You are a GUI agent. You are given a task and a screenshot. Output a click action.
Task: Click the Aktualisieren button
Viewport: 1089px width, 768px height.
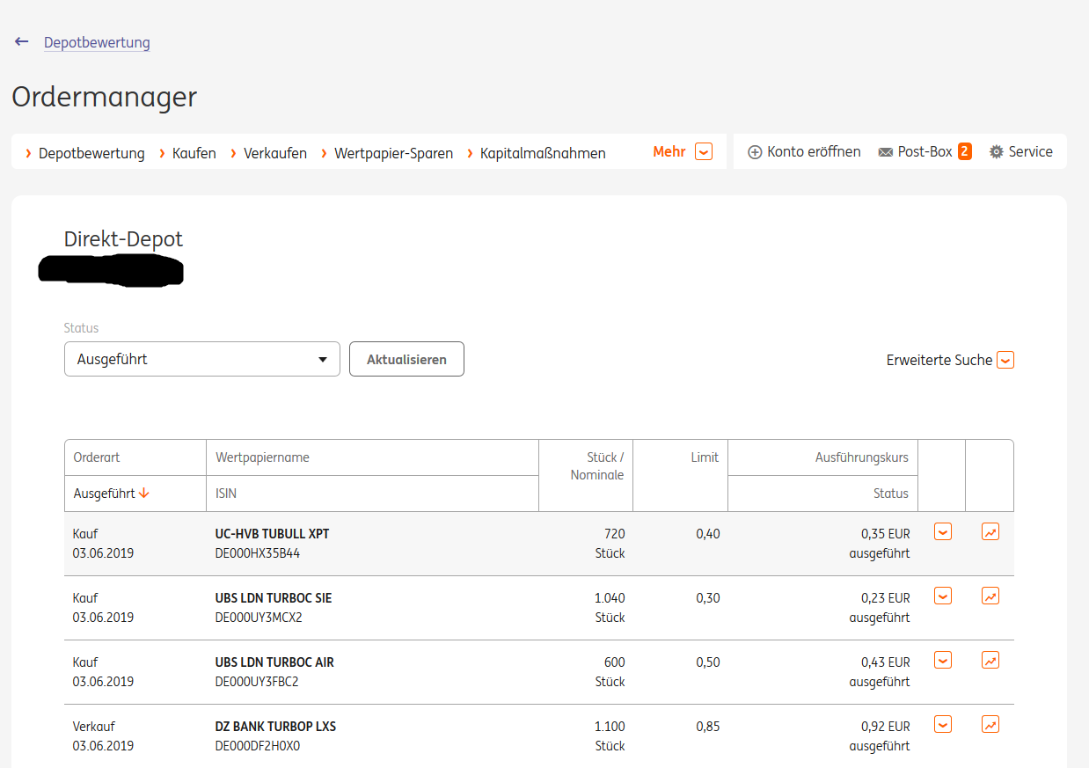pyautogui.click(x=406, y=359)
